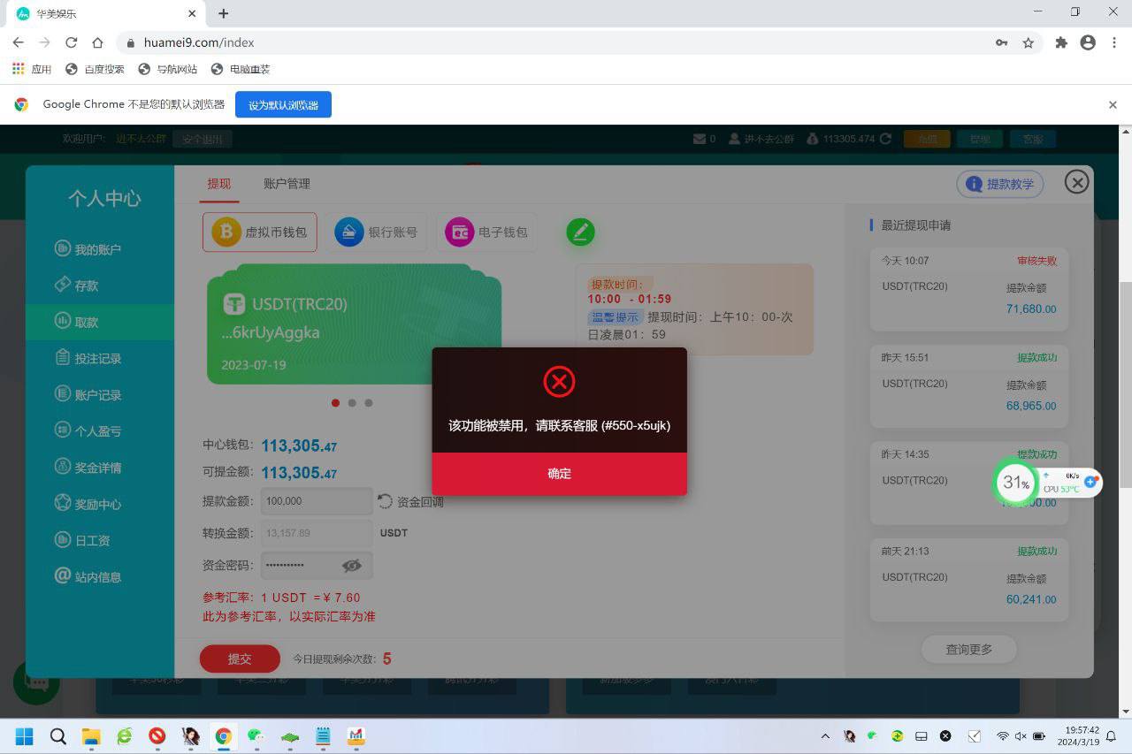Image resolution: width=1132 pixels, height=754 pixels.
Task: Bookmark this page with star icon
Action: click(1029, 42)
